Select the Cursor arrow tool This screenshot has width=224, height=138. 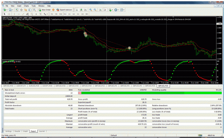pyautogui.click(x=4, y=14)
